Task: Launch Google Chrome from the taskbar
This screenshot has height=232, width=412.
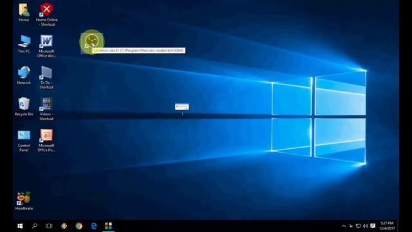Action: (x=79, y=226)
